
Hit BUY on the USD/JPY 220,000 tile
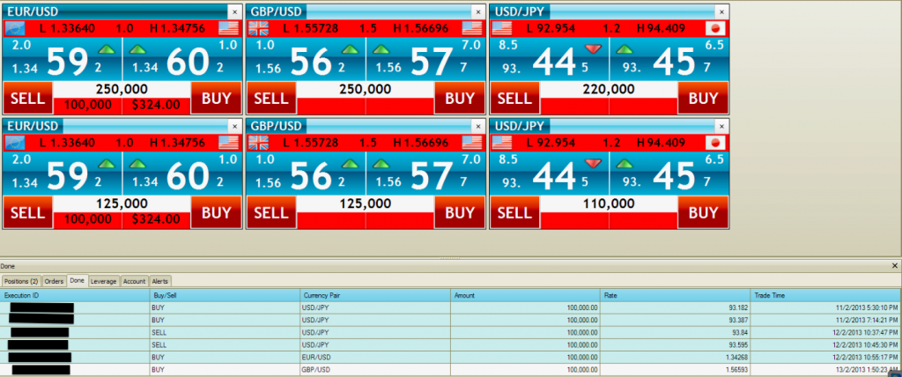[x=703, y=98]
